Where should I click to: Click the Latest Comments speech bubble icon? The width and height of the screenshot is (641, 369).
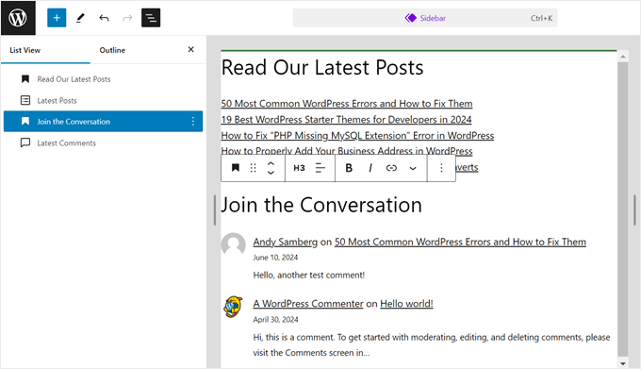25,143
